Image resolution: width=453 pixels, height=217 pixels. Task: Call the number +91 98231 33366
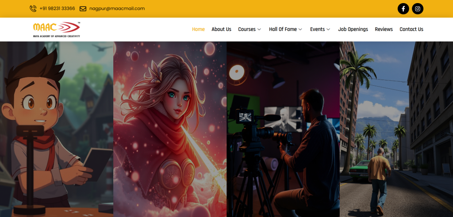57,8
